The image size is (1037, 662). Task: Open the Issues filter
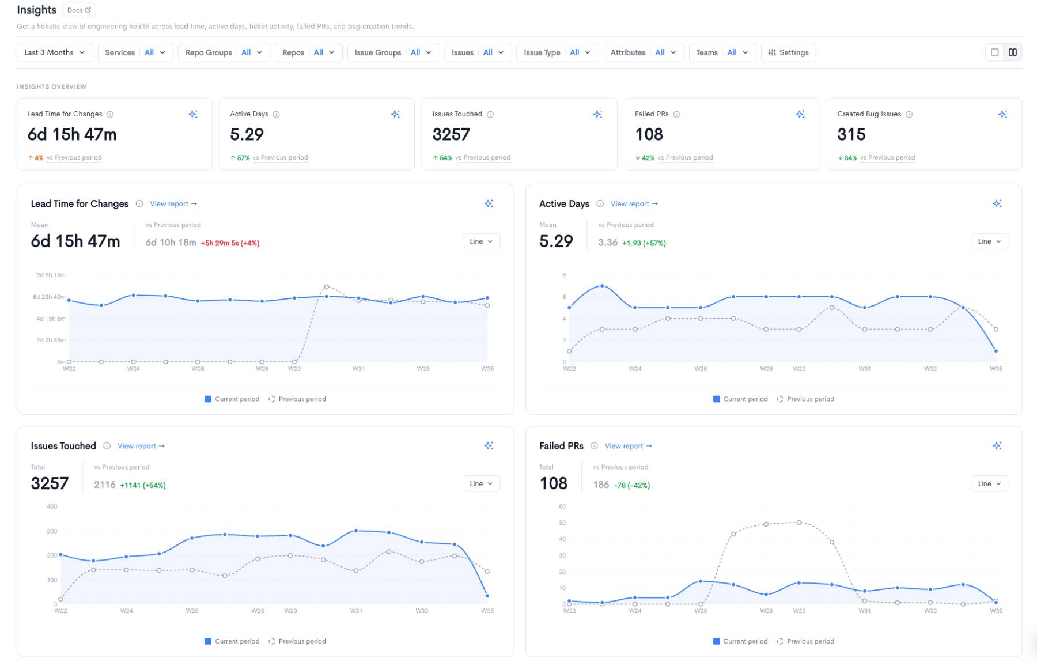[x=478, y=52]
